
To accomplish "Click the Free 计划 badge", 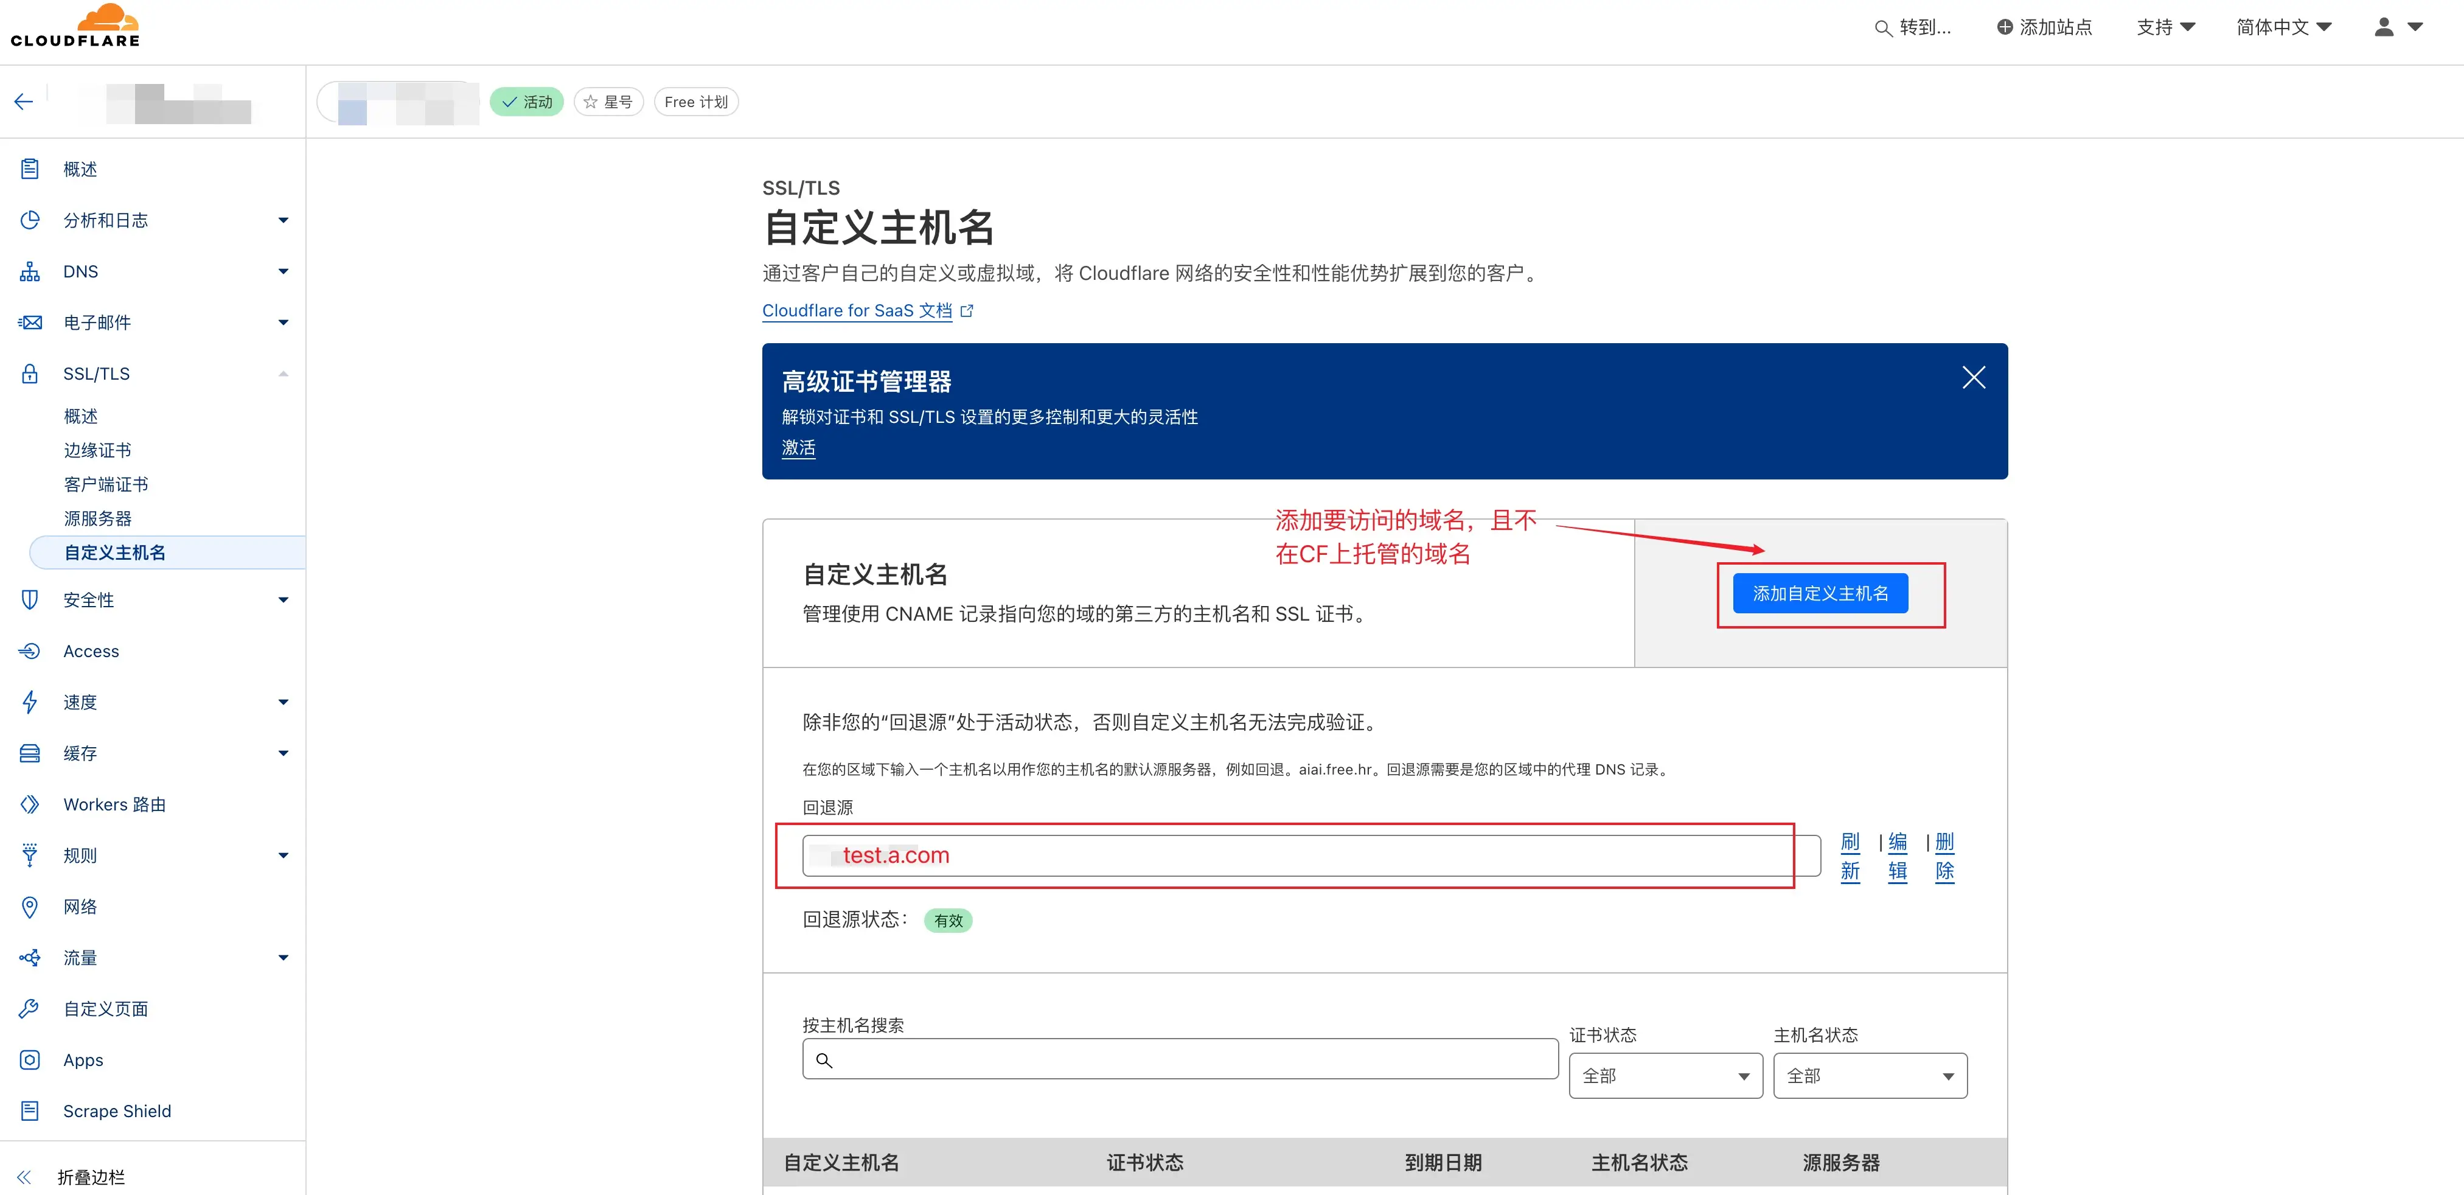I will 697,102.
